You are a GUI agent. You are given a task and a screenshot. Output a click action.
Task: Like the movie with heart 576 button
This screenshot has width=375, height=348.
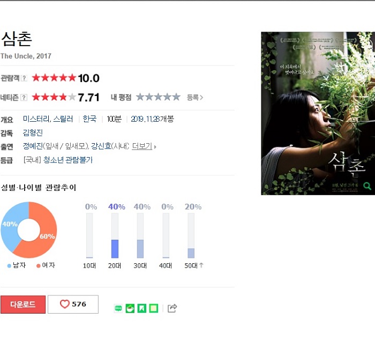pyautogui.click(x=73, y=304)
